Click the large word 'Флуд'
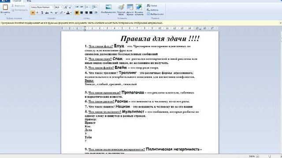The image size is (282, 158). 119,46
